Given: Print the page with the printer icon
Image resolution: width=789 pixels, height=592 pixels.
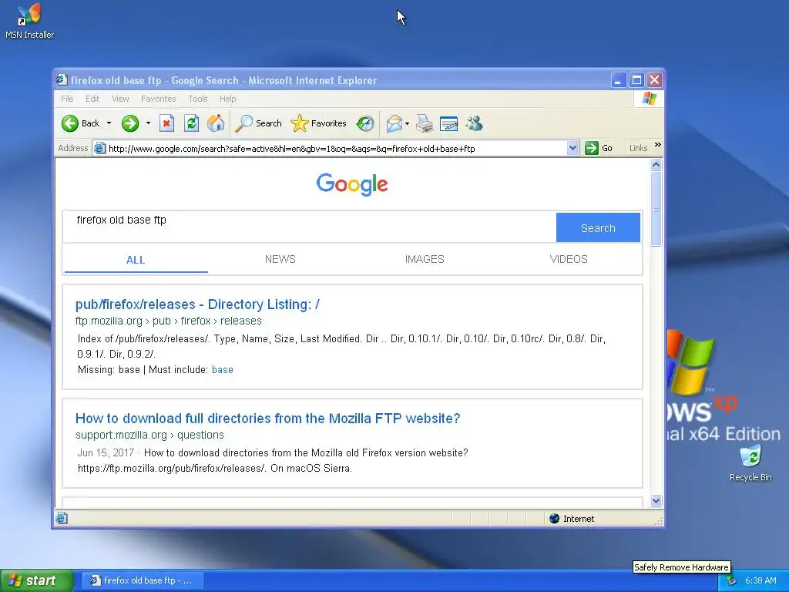Looking at the screenshot, I should tap(425, 123).
